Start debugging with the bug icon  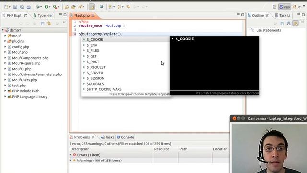(x=38, y=7)
